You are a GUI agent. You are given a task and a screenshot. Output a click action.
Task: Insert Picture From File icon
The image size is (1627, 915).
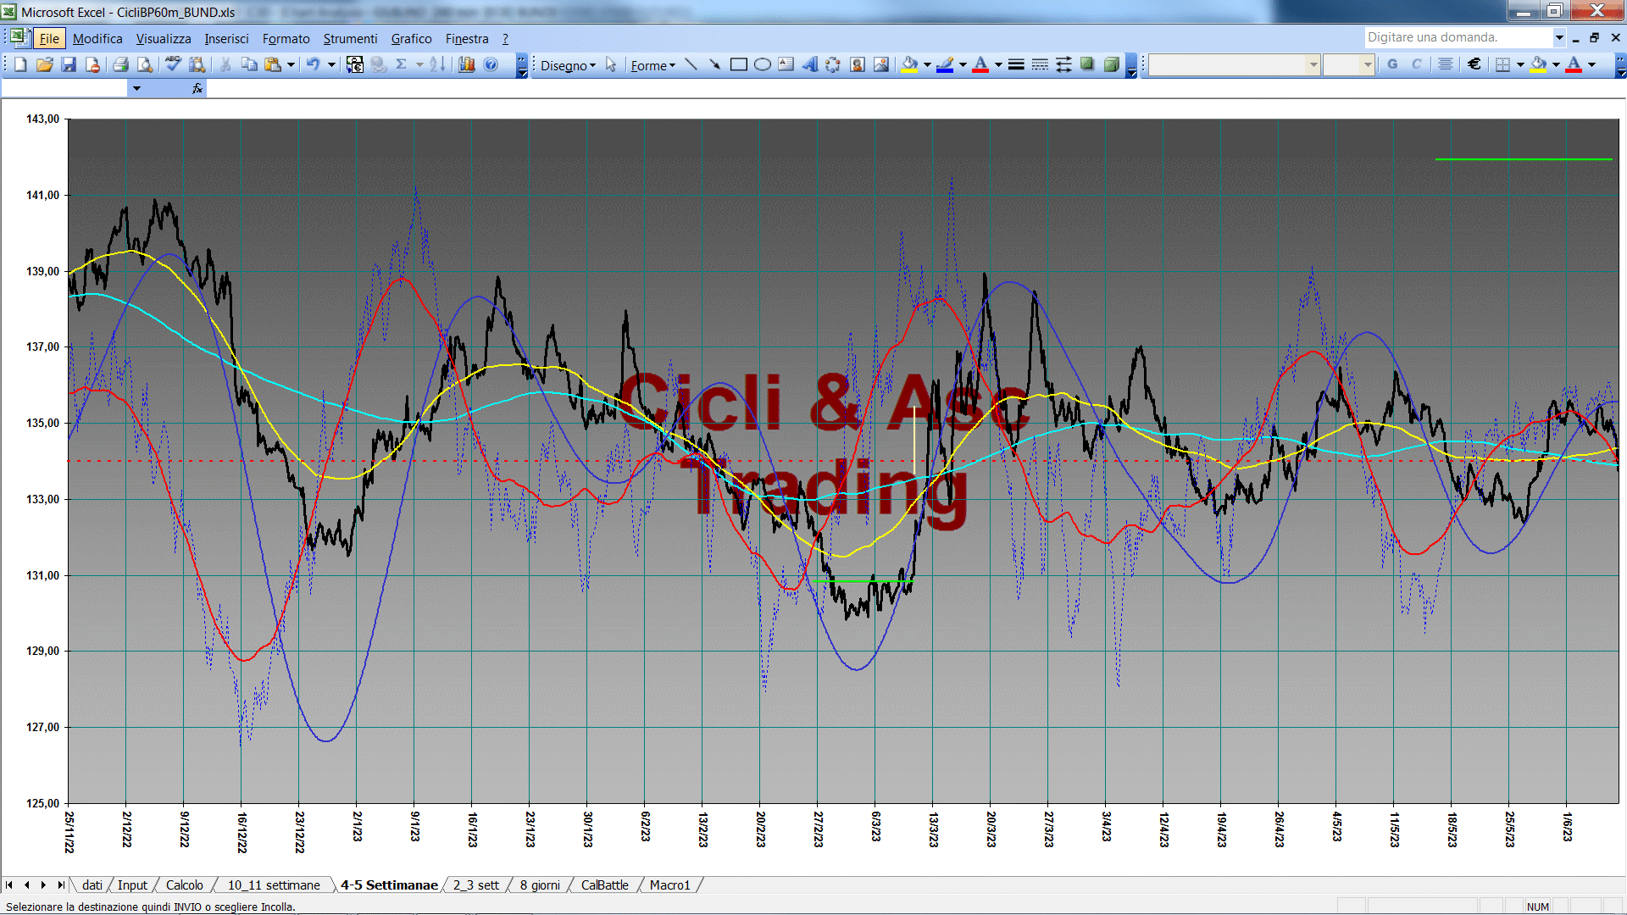[881, 64]
